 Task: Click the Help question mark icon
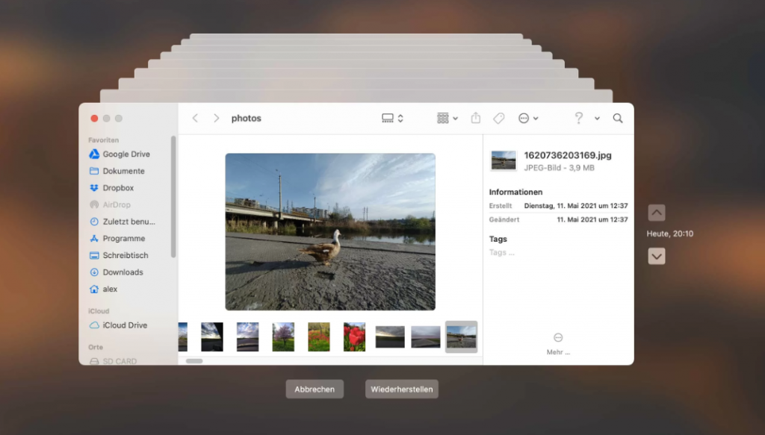tap(578, 118)
